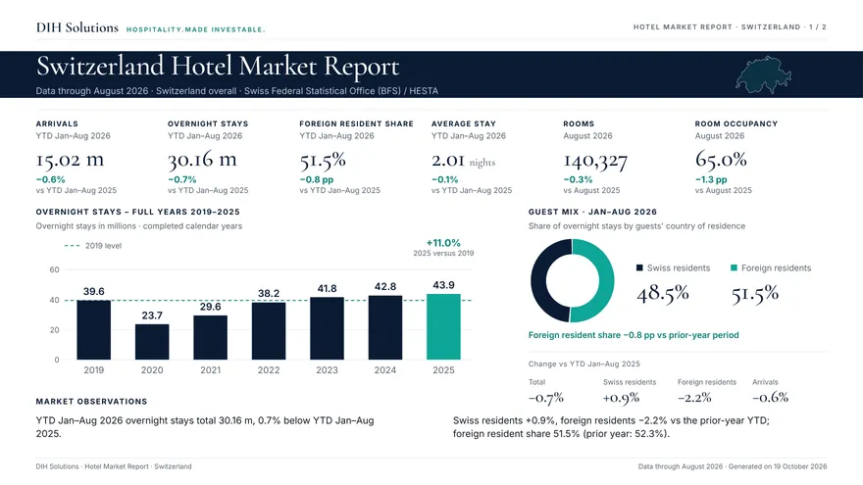Click the OVERNIGHT STAYS – FULL YEARS heading
The height and width of the screenshot is (485, 863).
tap(137, 212)
